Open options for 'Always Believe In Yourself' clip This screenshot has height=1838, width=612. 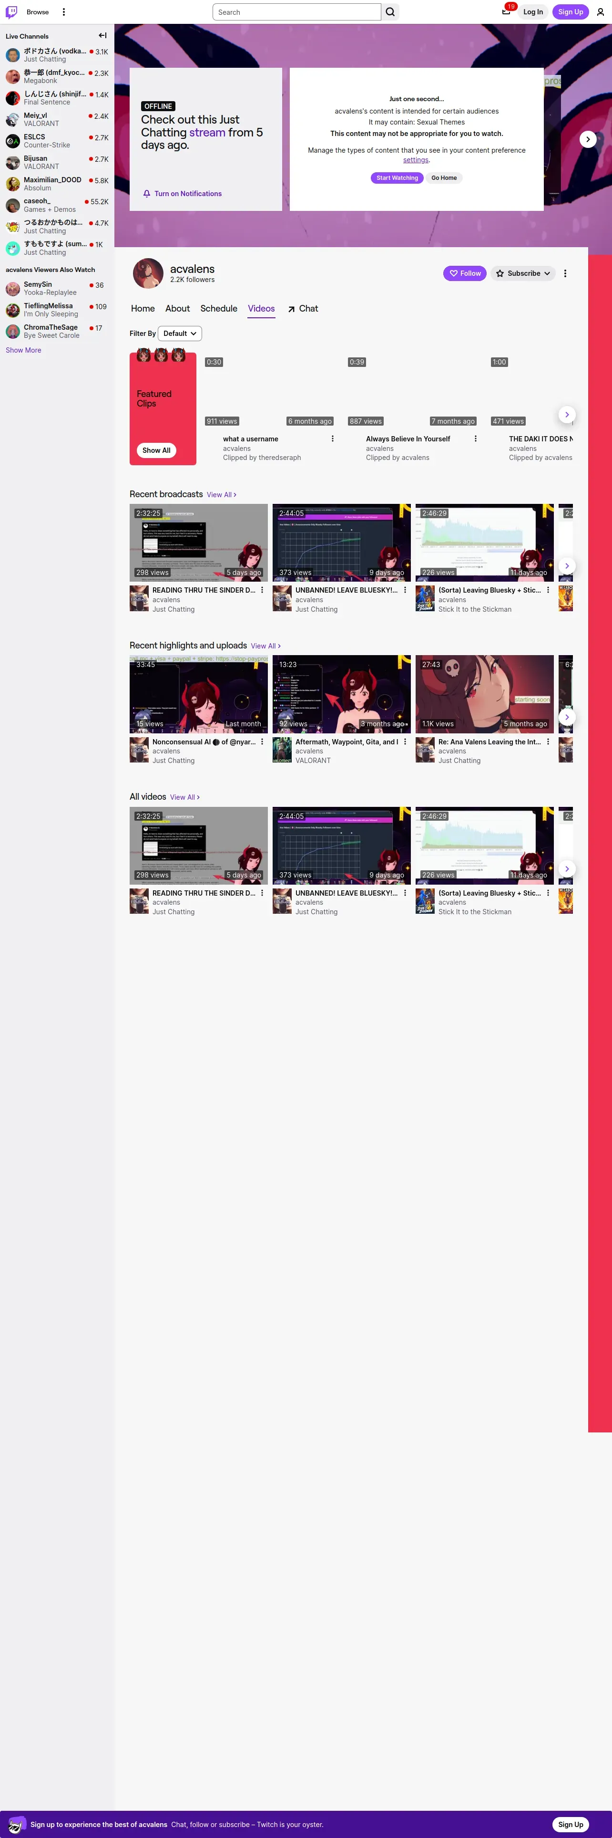(x=475, y=439)
